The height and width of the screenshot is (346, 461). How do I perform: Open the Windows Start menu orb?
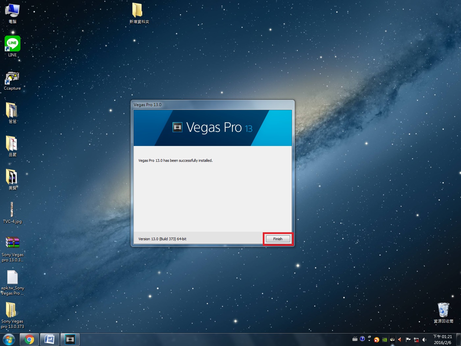click(x=9, y=339)
